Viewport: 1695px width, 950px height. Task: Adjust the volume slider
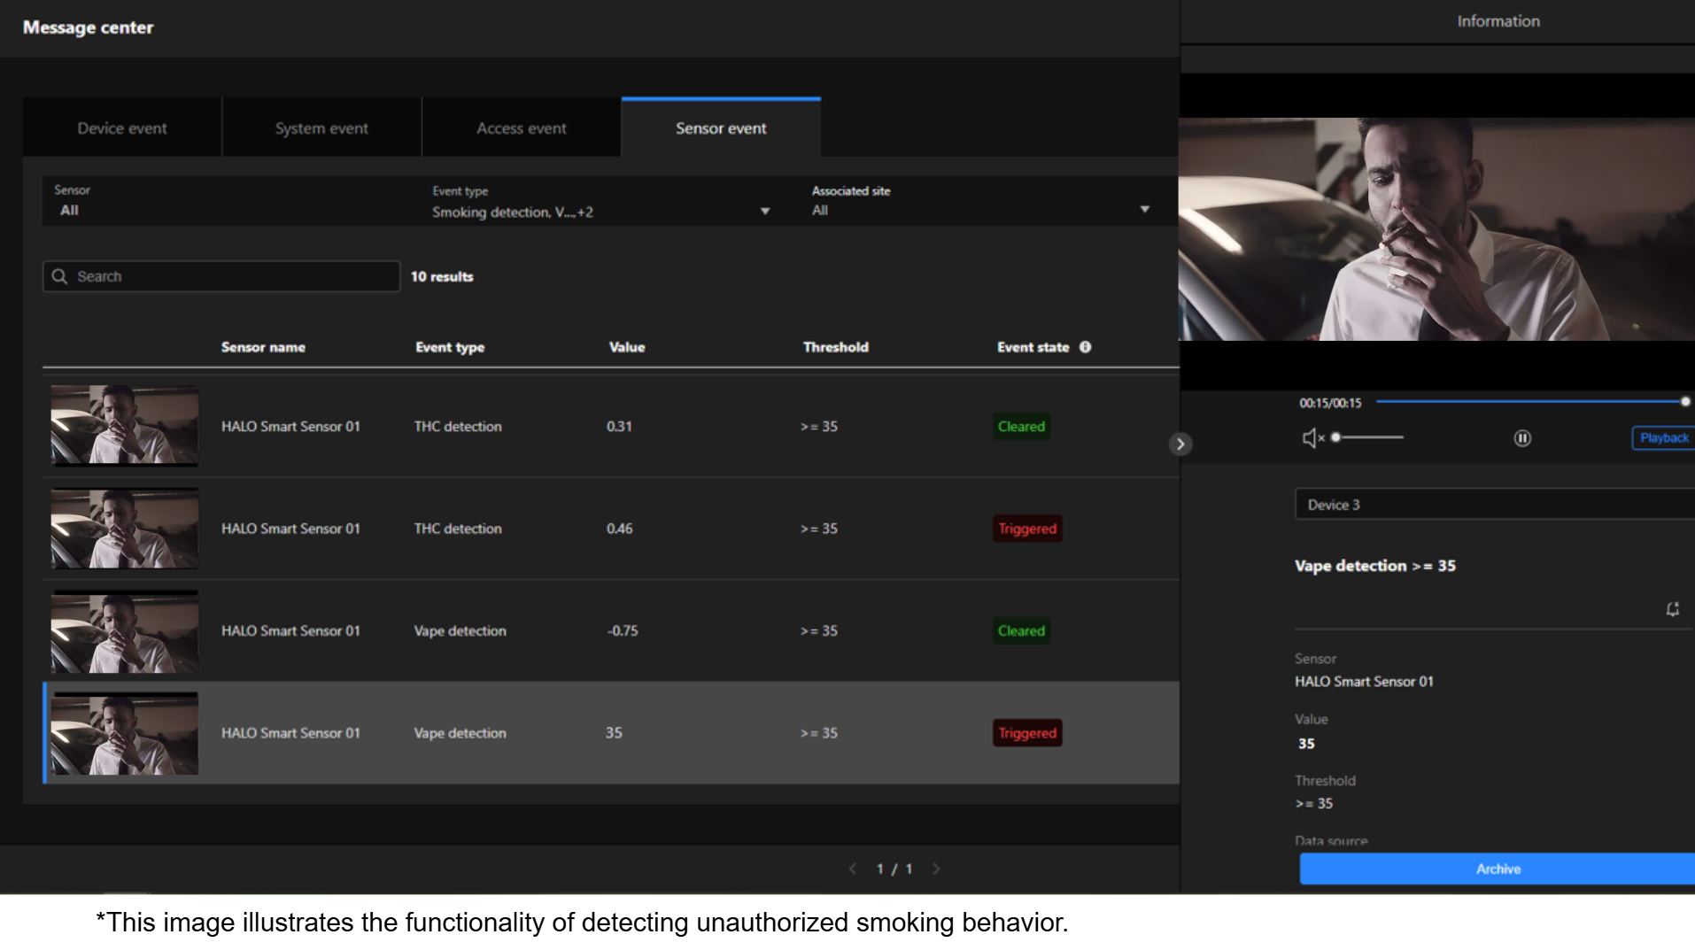pyautogui.click(x=1368, y=437)
